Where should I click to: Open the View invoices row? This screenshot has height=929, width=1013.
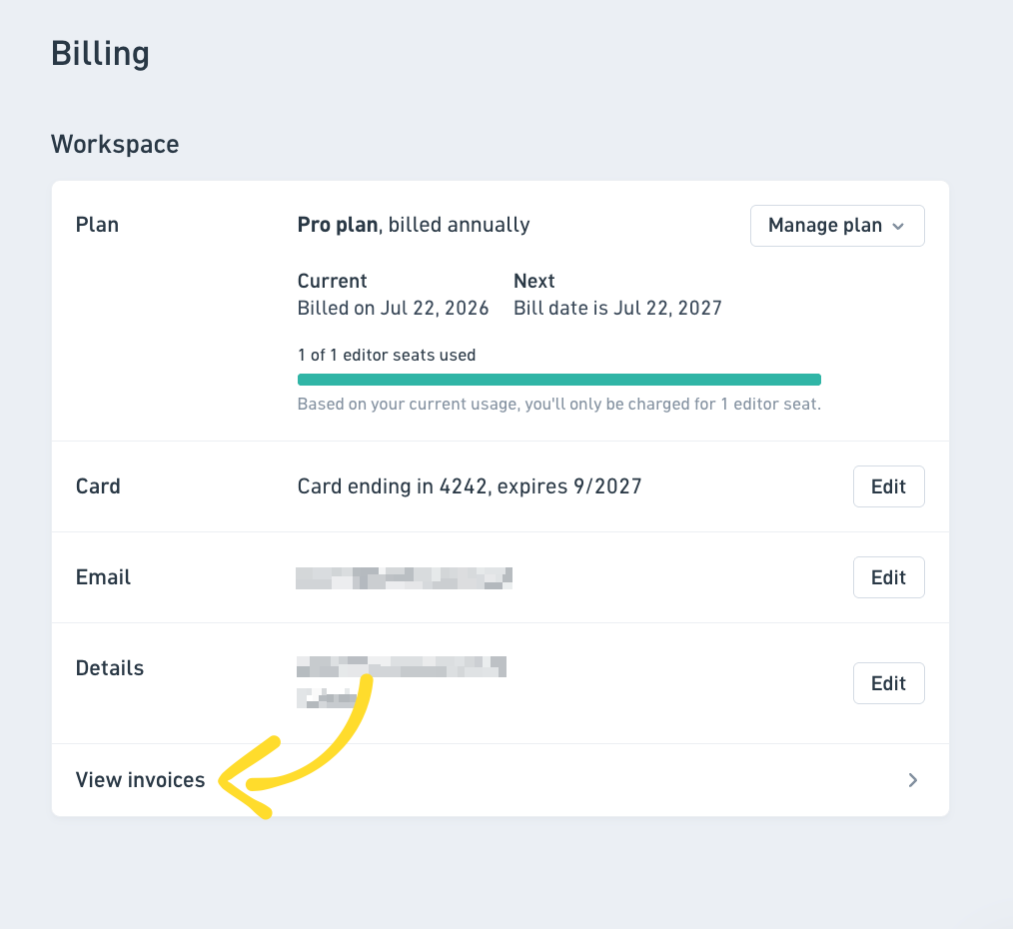501,780
